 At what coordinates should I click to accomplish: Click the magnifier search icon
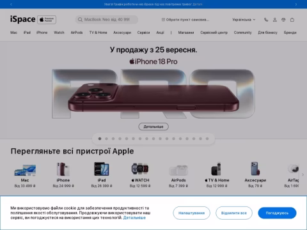[x=80, y=20]
